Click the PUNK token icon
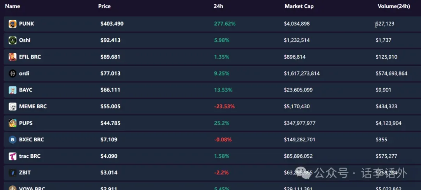The image size is (421, 190). pos(12,24)
